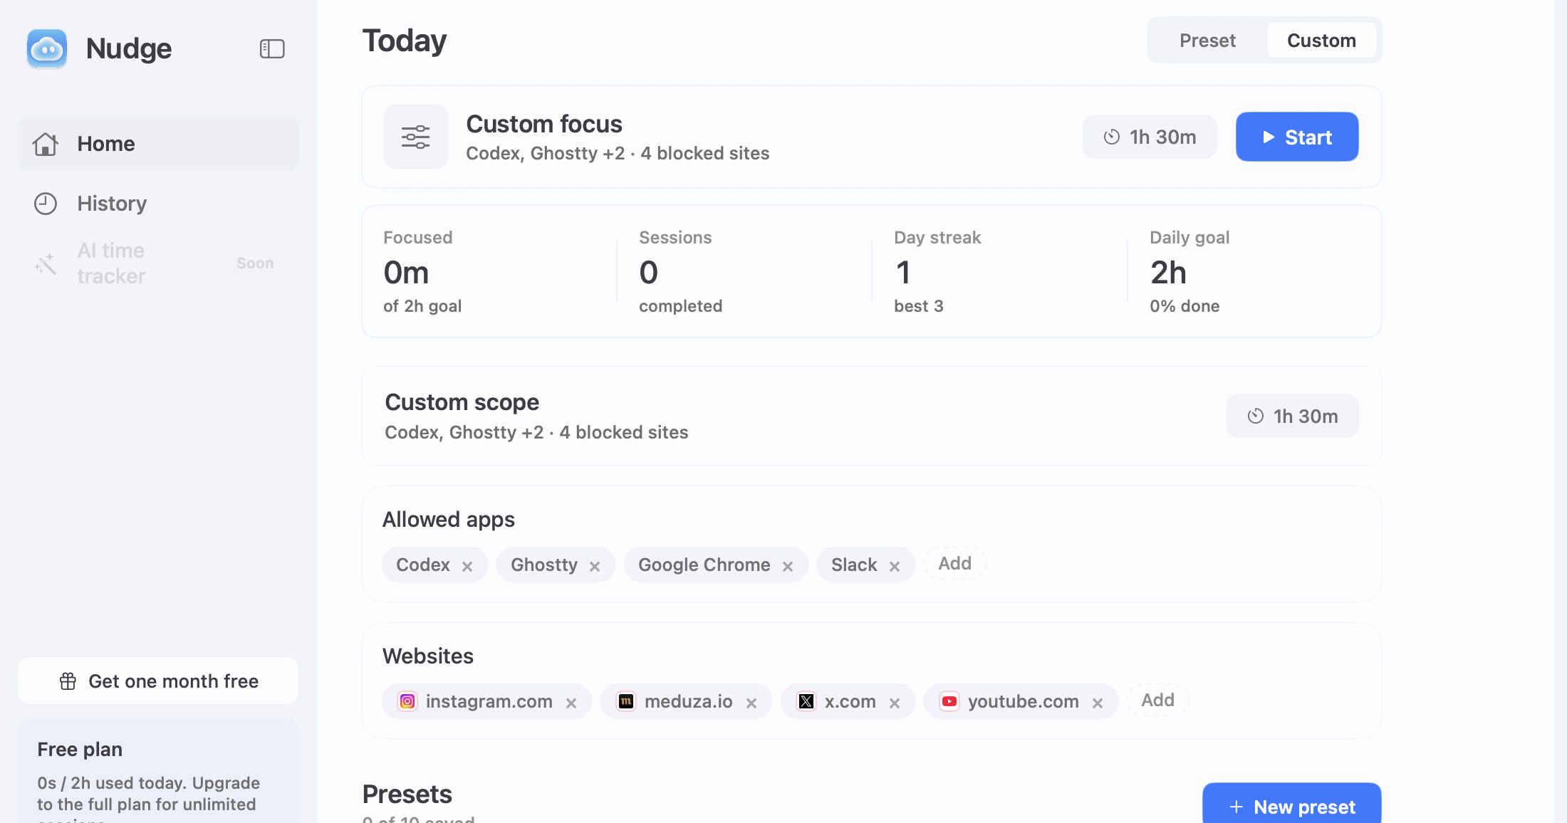Click the Websites heading
Image resolution: width=1567 pixels, height=823 pixels.
[428, 656]
